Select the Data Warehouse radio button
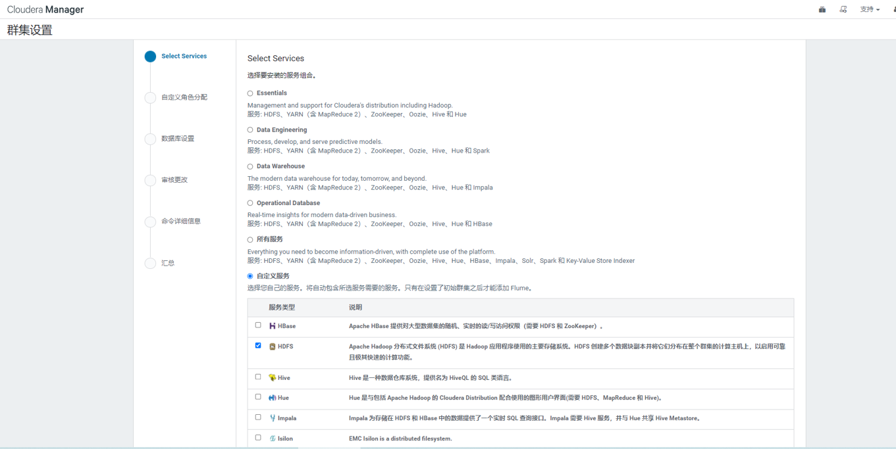Screen dimensions: 896x449 coord(250,166)
